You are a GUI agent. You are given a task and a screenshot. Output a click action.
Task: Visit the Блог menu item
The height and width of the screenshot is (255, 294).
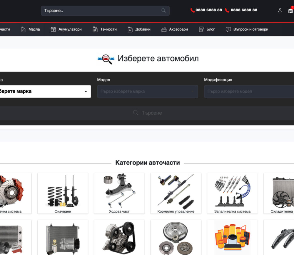point(211,29)
